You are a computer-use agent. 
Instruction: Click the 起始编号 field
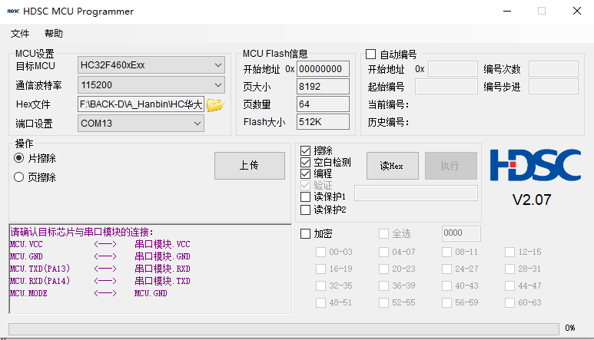pos(446,87)
